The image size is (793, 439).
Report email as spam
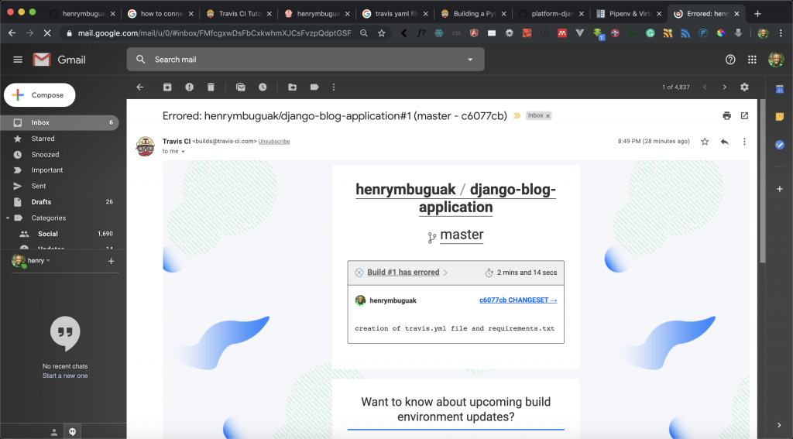coord(189,87)
